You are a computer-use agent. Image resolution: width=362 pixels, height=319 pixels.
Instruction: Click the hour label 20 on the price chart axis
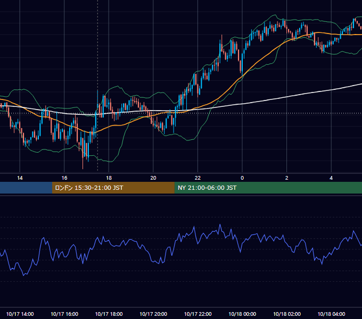(153, 178)
